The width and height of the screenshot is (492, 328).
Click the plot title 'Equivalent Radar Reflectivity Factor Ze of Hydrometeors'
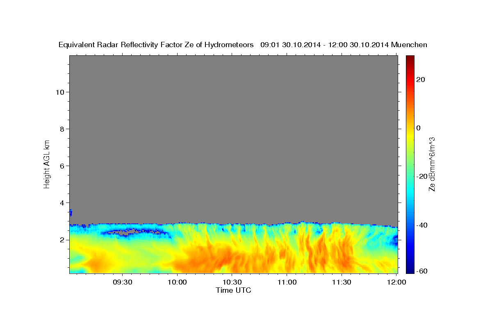[x=156, y=45]
